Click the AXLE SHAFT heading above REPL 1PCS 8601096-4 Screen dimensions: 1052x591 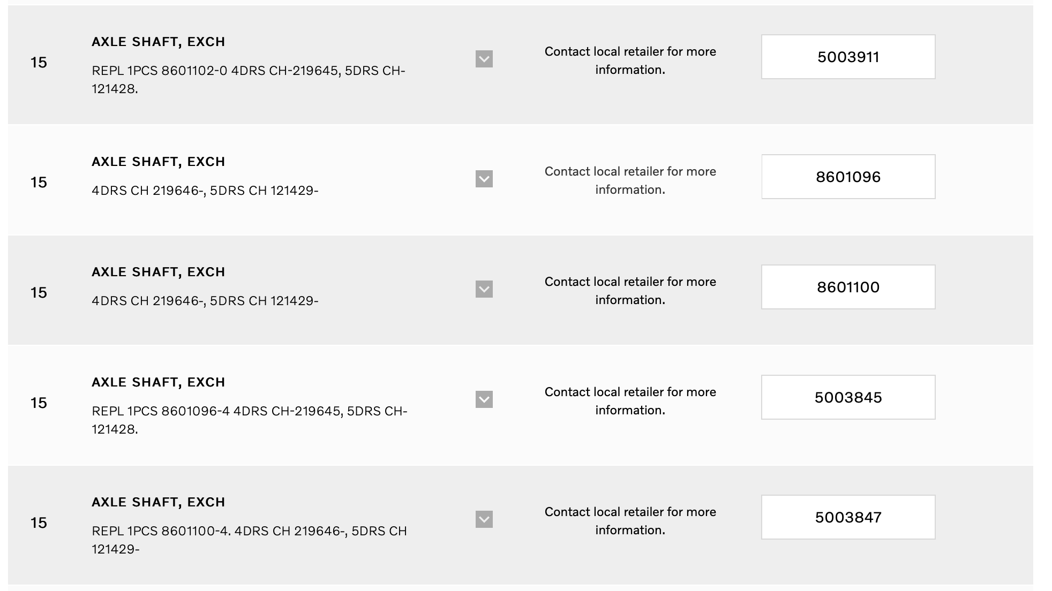tap(158, 382)
